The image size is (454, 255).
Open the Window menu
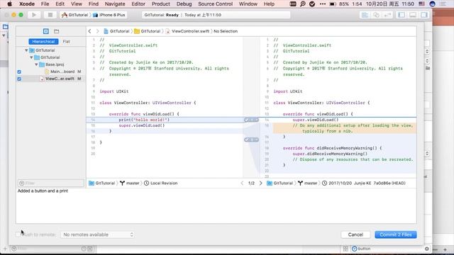point(248,4)
